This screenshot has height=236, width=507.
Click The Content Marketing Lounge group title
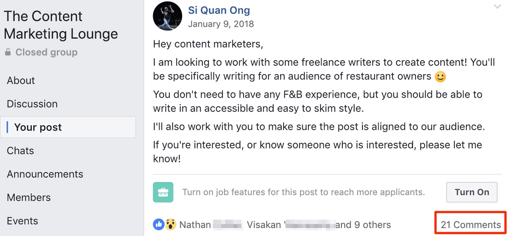61,25
